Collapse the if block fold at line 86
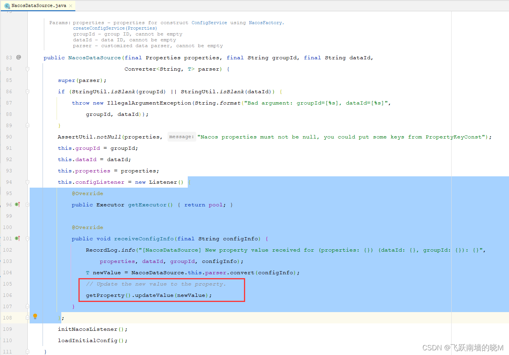 point(28,91)
